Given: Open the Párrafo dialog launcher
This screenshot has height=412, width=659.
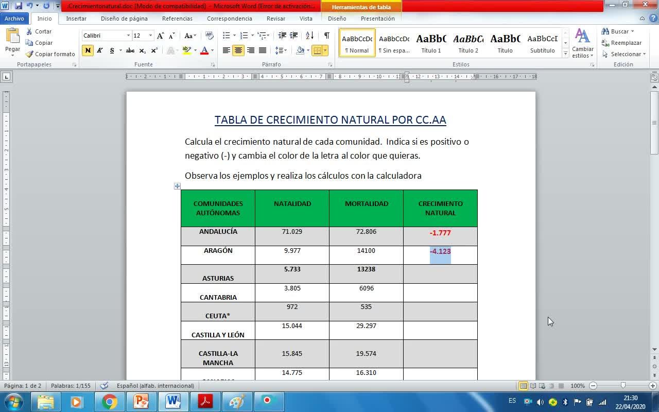Looking at the screenshot, I should [x=329, y=65].
